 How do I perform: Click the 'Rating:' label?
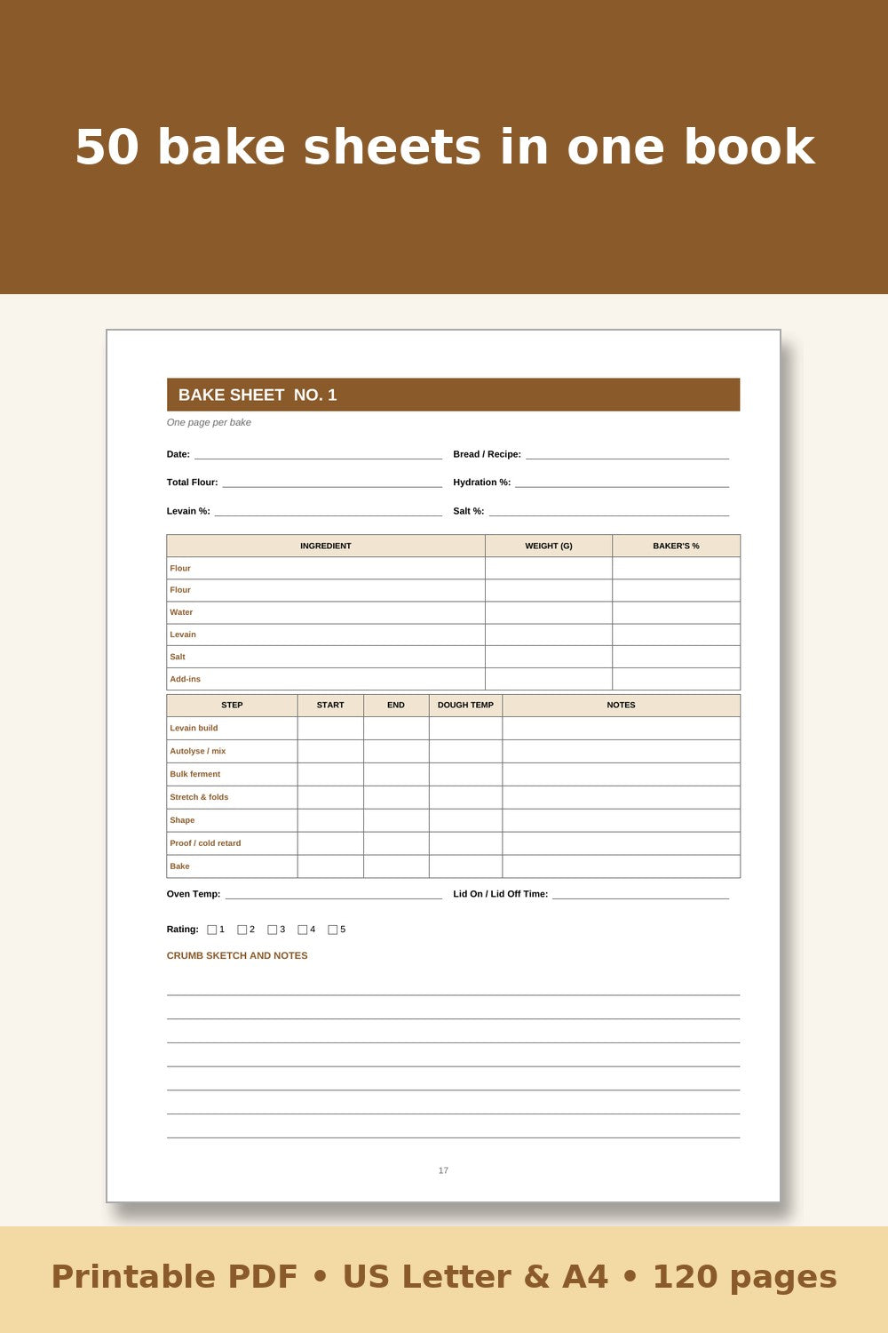[183, 930]
